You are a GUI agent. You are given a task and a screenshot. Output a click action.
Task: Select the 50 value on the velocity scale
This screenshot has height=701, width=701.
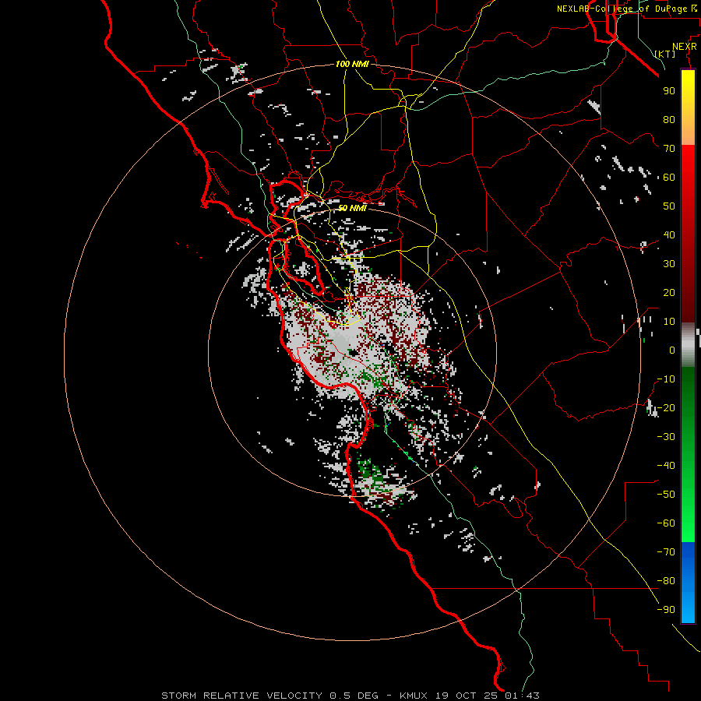669,206
